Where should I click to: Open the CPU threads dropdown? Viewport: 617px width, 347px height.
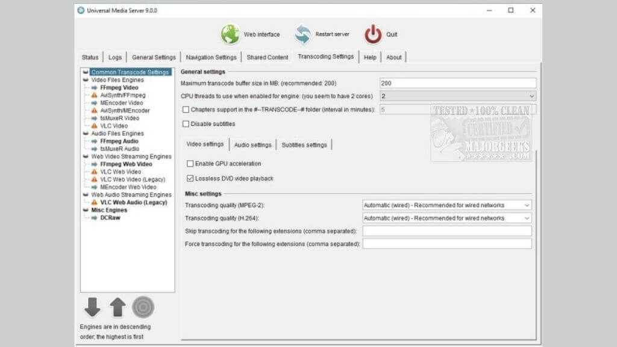pos(458,96)
